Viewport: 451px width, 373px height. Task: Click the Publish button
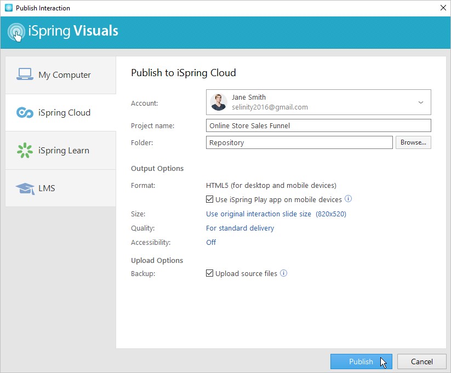click(361, 361)
